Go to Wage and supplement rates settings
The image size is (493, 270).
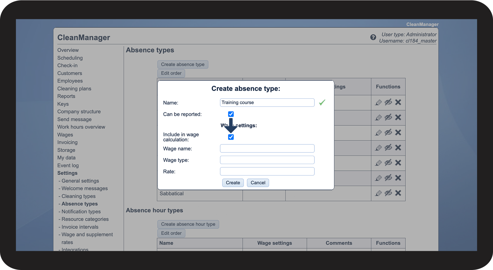click(87, 235)
